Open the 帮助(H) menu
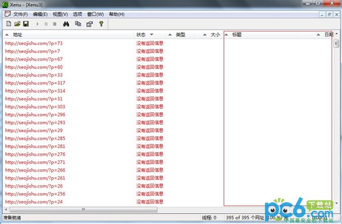 116,14
